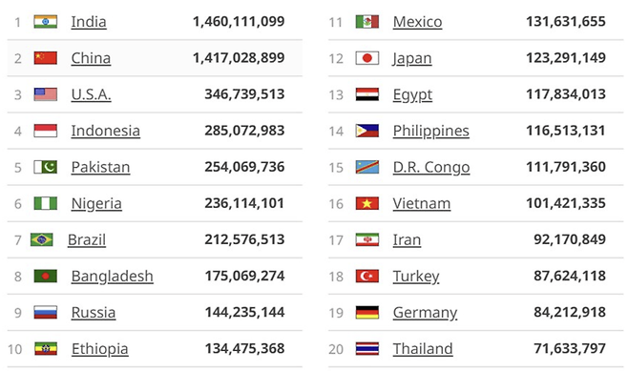Screen dimensions: 628x371
Task: Click the China flag icon
Action: tap(45, 58)
